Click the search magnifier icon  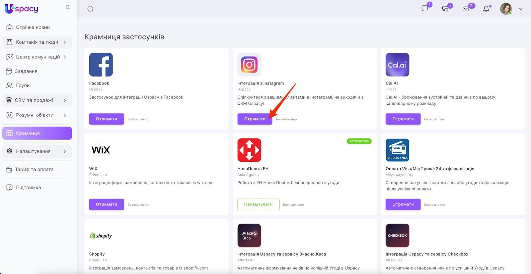(x=90, y=9)
